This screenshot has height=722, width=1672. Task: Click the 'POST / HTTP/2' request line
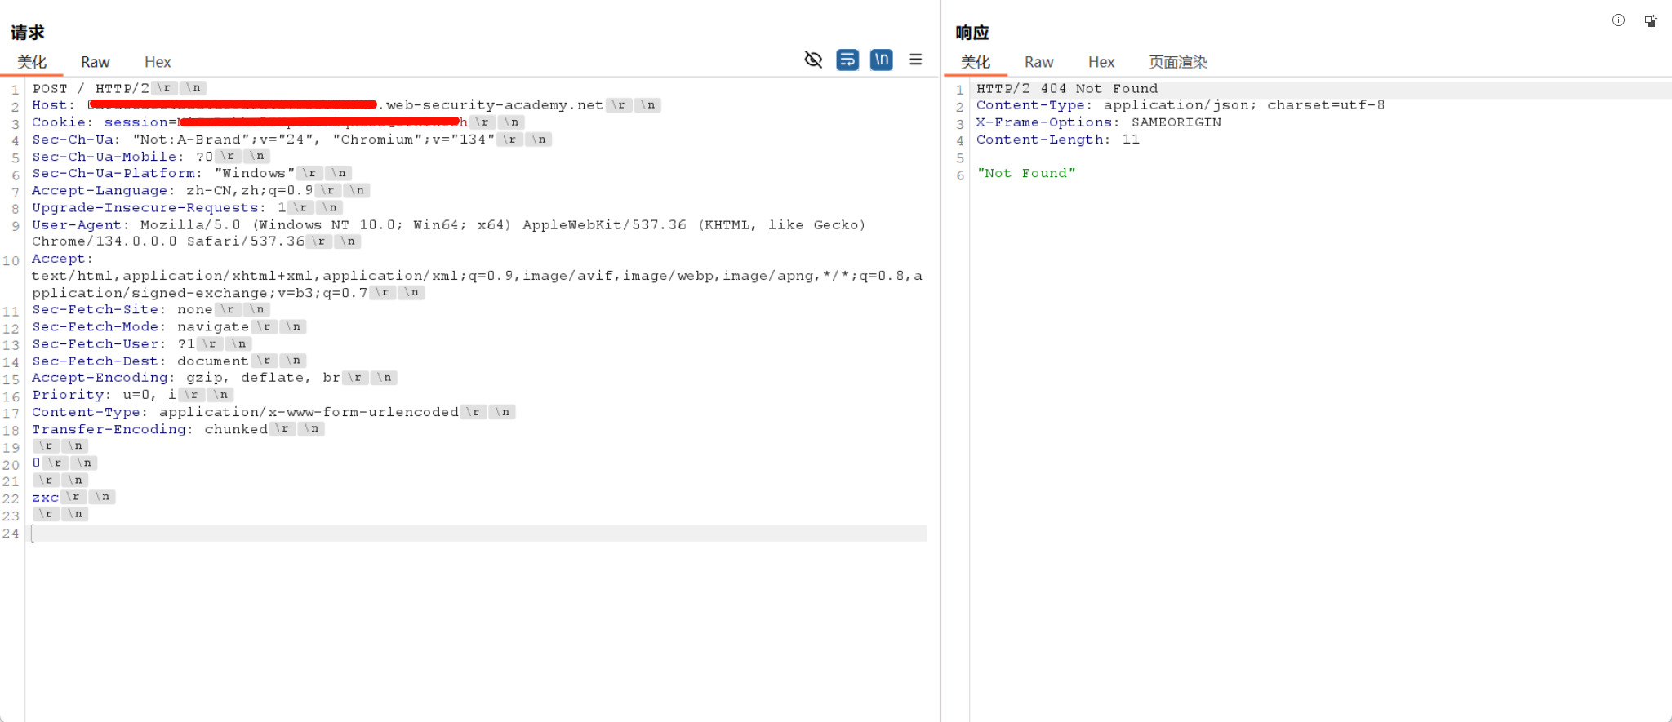91,88
